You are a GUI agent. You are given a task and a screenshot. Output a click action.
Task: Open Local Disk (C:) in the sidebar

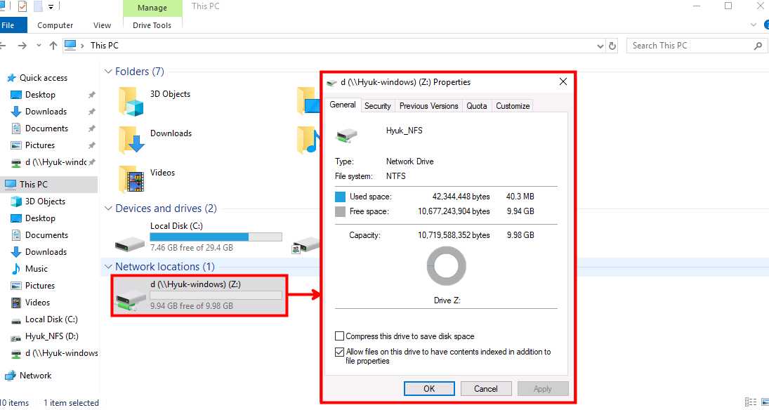click(x=51, y=319)
